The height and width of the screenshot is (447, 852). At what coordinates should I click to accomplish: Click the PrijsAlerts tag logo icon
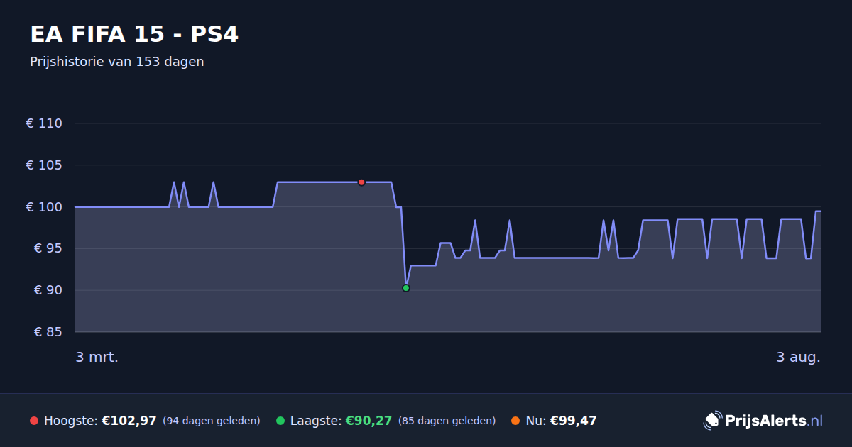click(712, 421)
